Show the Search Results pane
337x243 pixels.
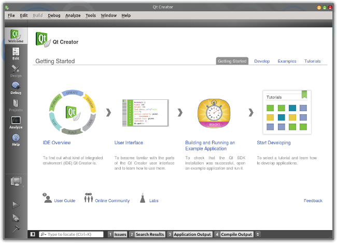pyautogui.click(x=147, y=234)
